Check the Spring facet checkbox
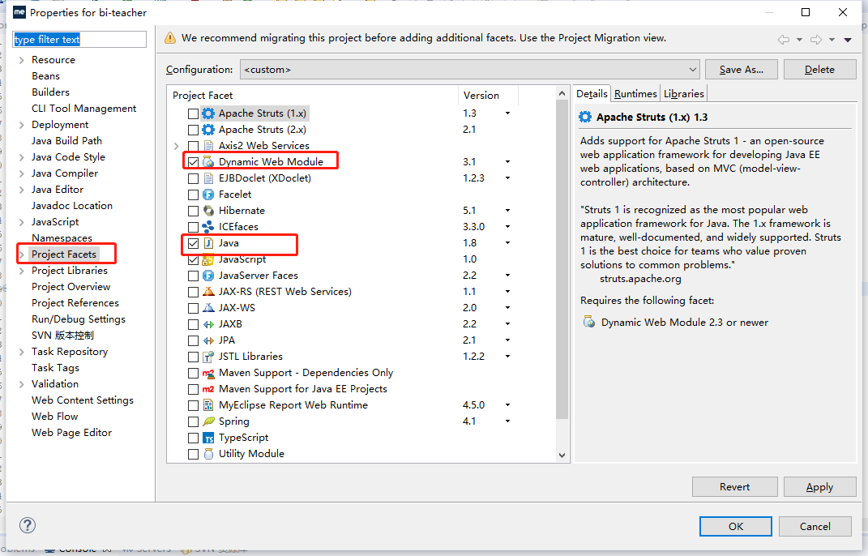The height and width of the screenshot is (556, 868). click(x=193, y=421)
